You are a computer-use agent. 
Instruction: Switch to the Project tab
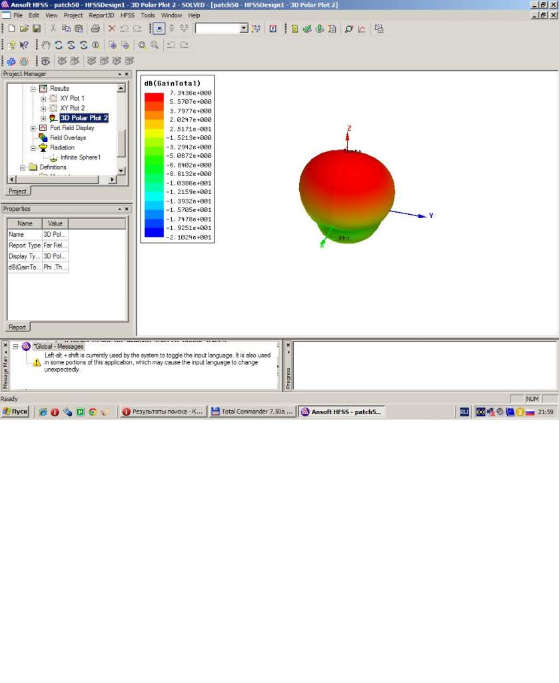[17, 191]
